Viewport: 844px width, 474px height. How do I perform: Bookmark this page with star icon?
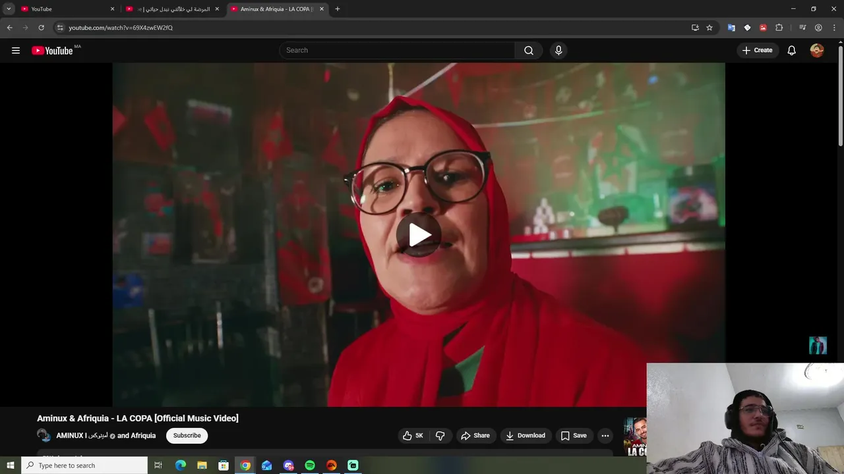(709, 28)
